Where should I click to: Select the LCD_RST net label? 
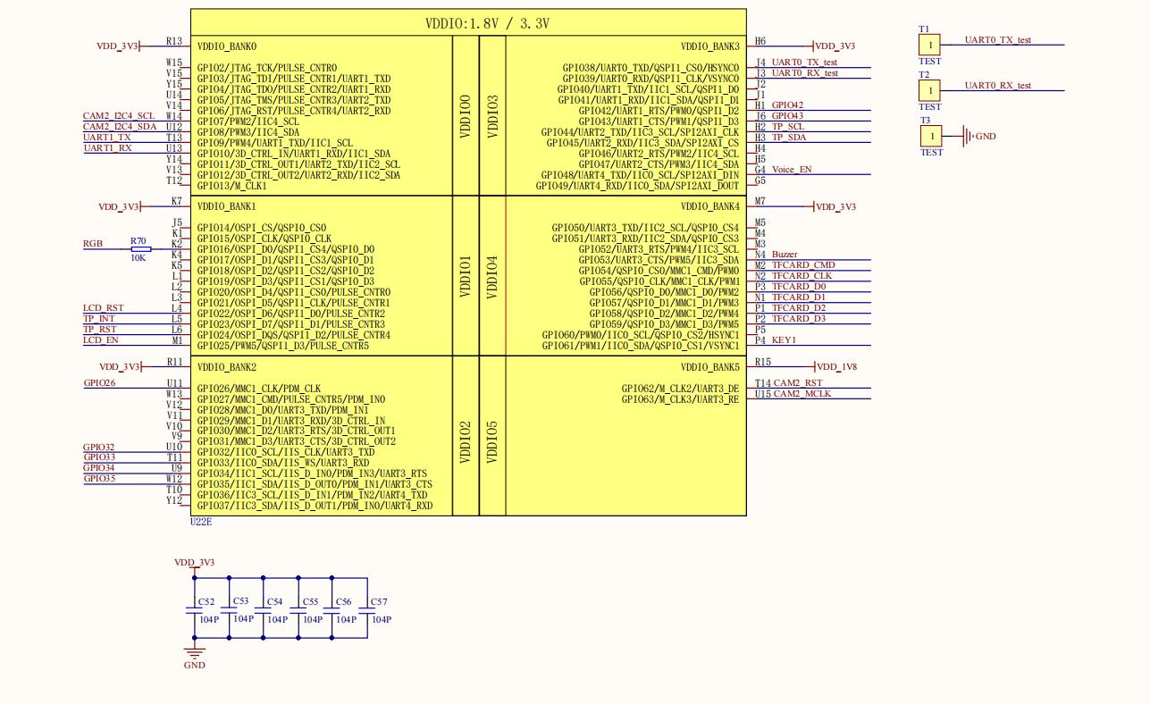click(x=104, y=308)
